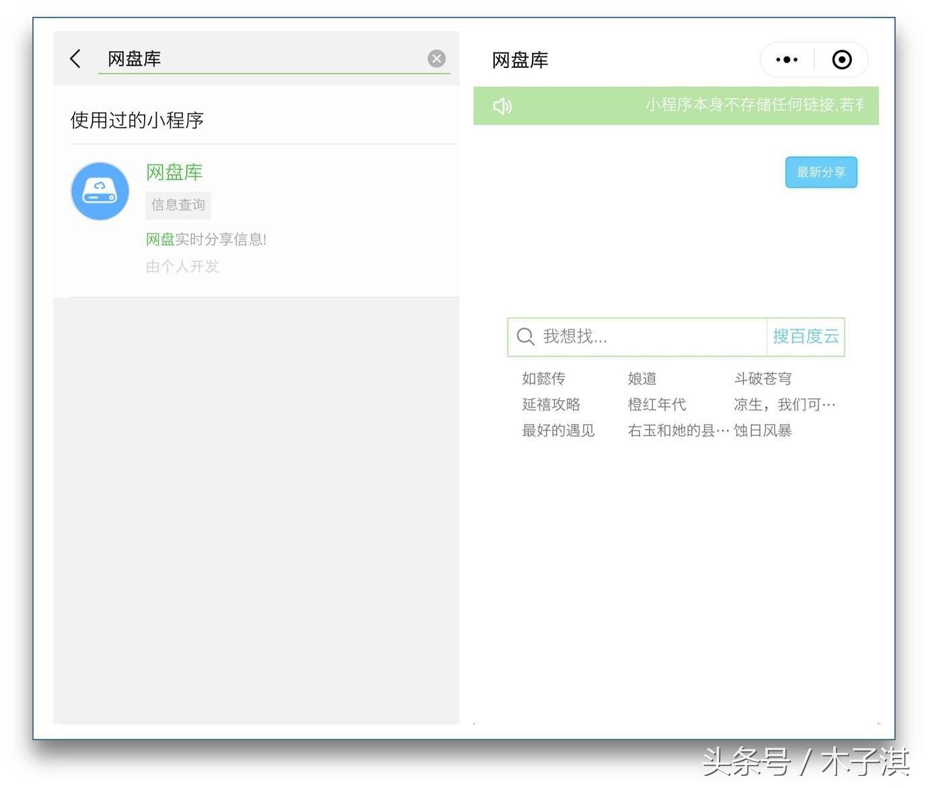Click the green banner notification strip
928x788 pixels.
676,106
